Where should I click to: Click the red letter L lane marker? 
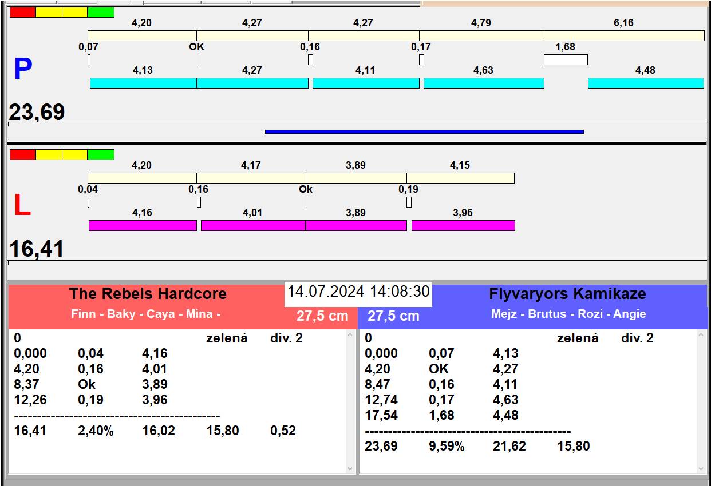(22, 206)
